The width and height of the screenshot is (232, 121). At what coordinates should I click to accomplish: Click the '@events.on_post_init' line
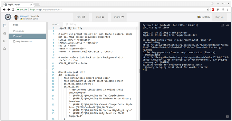coord(72,72)
